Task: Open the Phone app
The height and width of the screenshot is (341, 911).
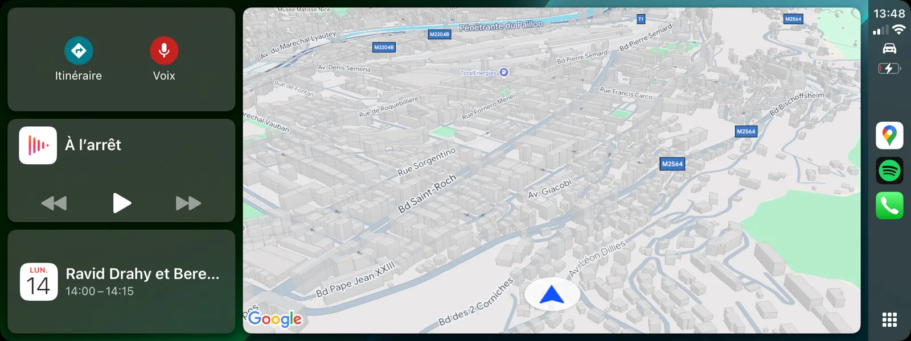Action: pyautogui.click(x=889, y=206)
